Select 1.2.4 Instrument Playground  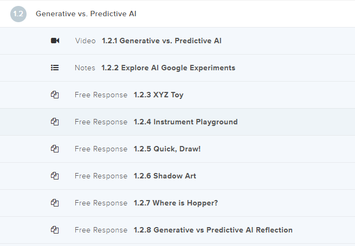185,122
